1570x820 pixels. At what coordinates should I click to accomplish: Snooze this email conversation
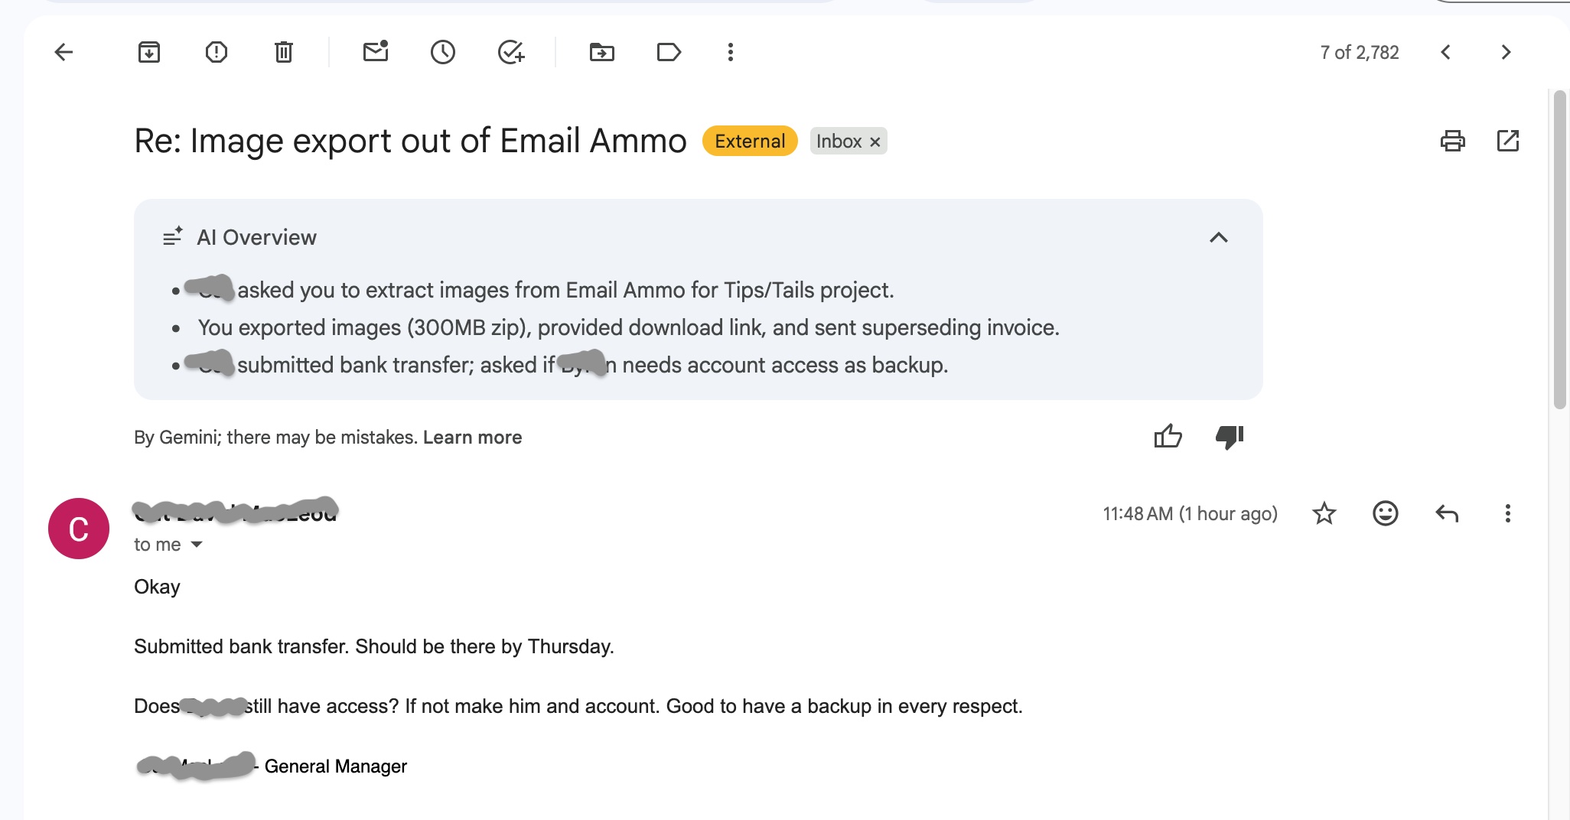(443, 52)
